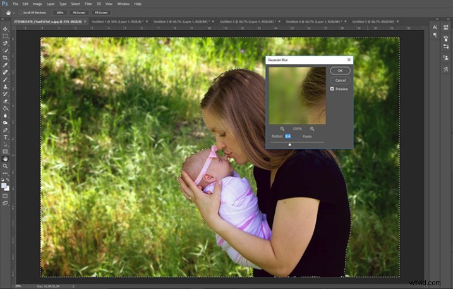Open the Help menu
This screenshot has width=453, height=289.
click(x=138, y=4)
